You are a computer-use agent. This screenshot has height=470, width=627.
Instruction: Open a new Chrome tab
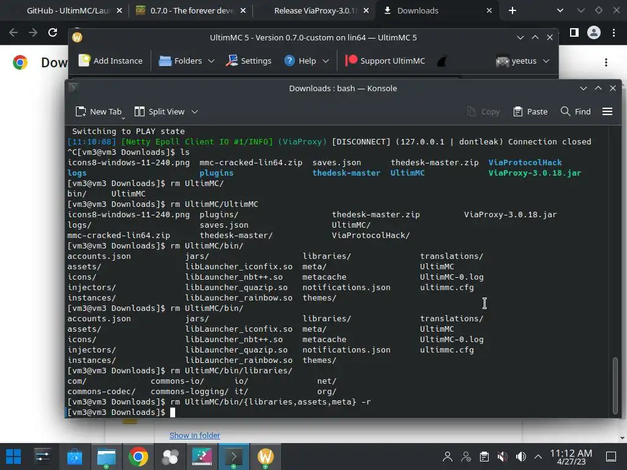pyautogui.click(x=512, y=11)
